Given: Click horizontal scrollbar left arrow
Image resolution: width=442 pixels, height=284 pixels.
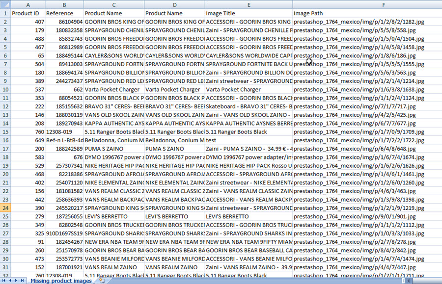Looking at the screenshot, I should pos(409,281).
